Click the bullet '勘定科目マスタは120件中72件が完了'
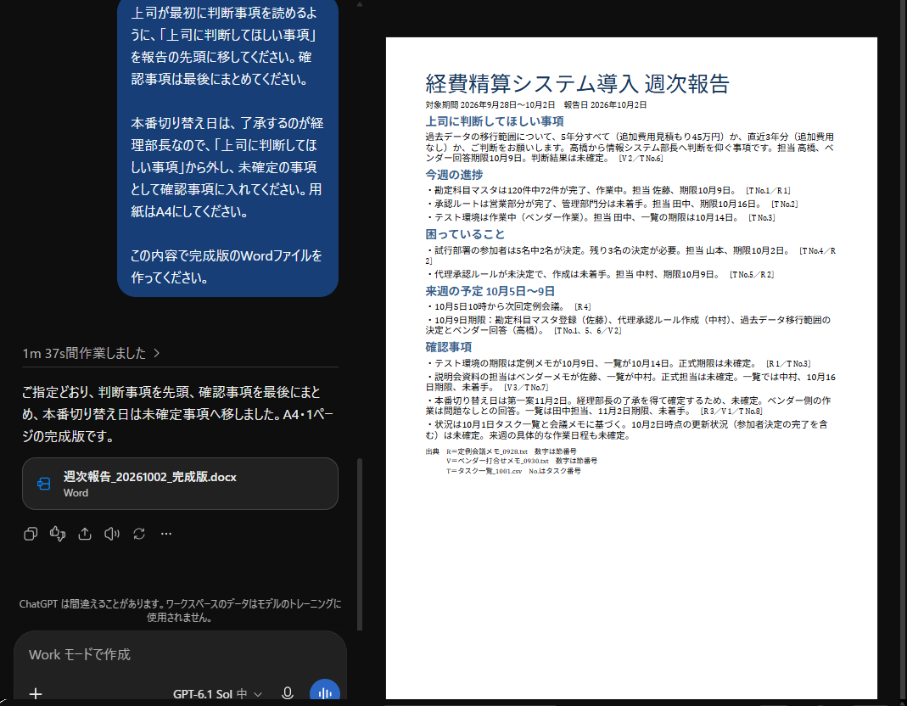907x706 pixels. pyautogui.click(x=608, y=190)
